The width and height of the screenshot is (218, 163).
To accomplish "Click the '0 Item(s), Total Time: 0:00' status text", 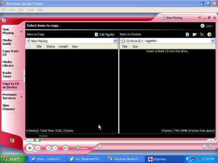I will [50, 131].
